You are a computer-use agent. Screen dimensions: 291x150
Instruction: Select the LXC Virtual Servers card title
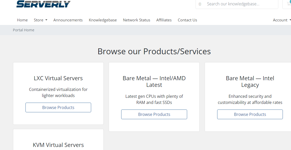pyautogui.click(x=58, y=78)
